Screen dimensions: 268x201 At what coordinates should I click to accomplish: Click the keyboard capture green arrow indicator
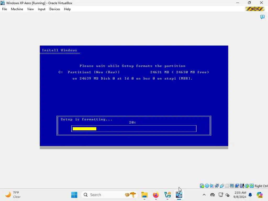(252, 186)
